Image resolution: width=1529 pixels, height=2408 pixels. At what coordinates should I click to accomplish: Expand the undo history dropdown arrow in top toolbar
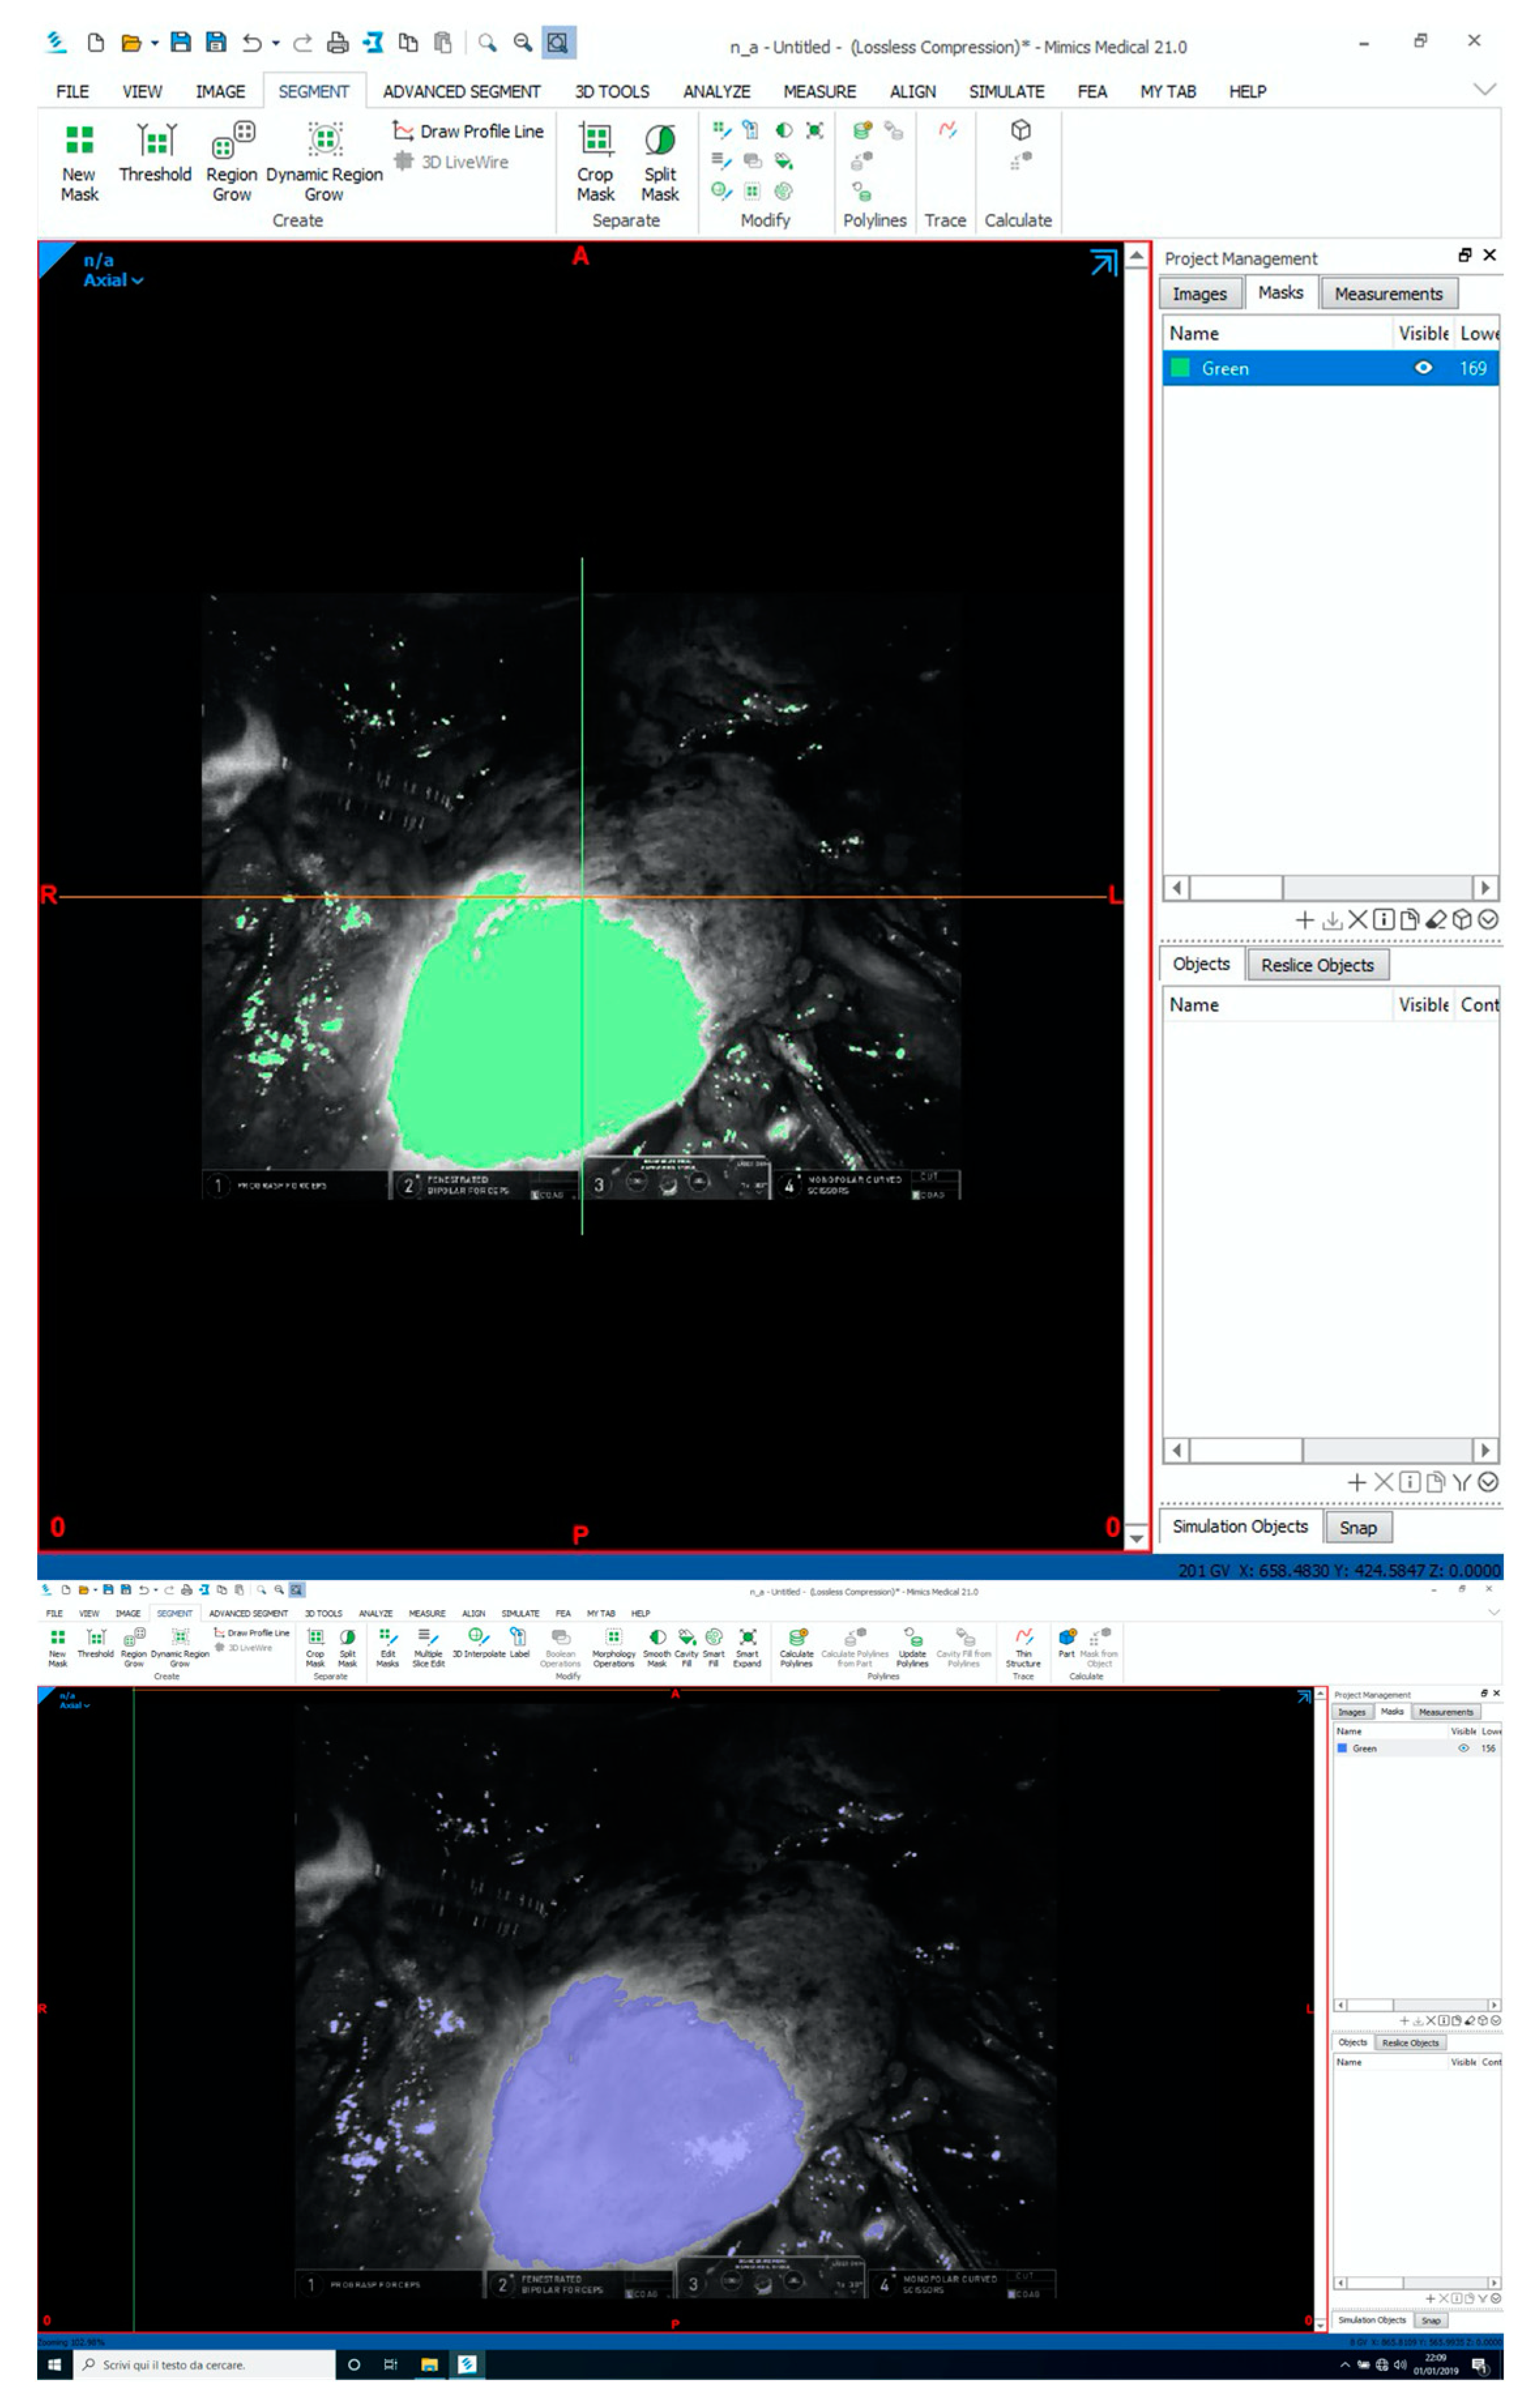[276, 43]
